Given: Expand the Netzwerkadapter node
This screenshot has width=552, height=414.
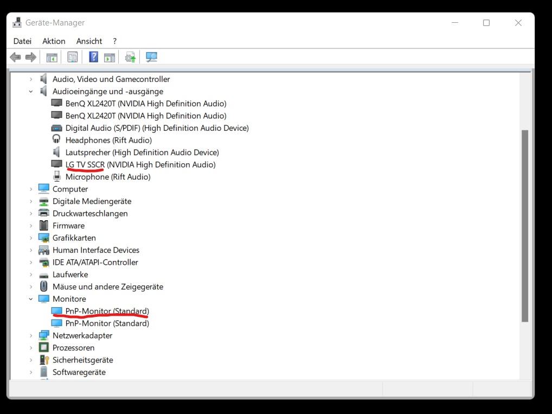Looking at the screenshot, I should click(31, 336).
